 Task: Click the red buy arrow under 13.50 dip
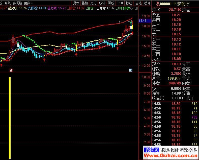44,60
